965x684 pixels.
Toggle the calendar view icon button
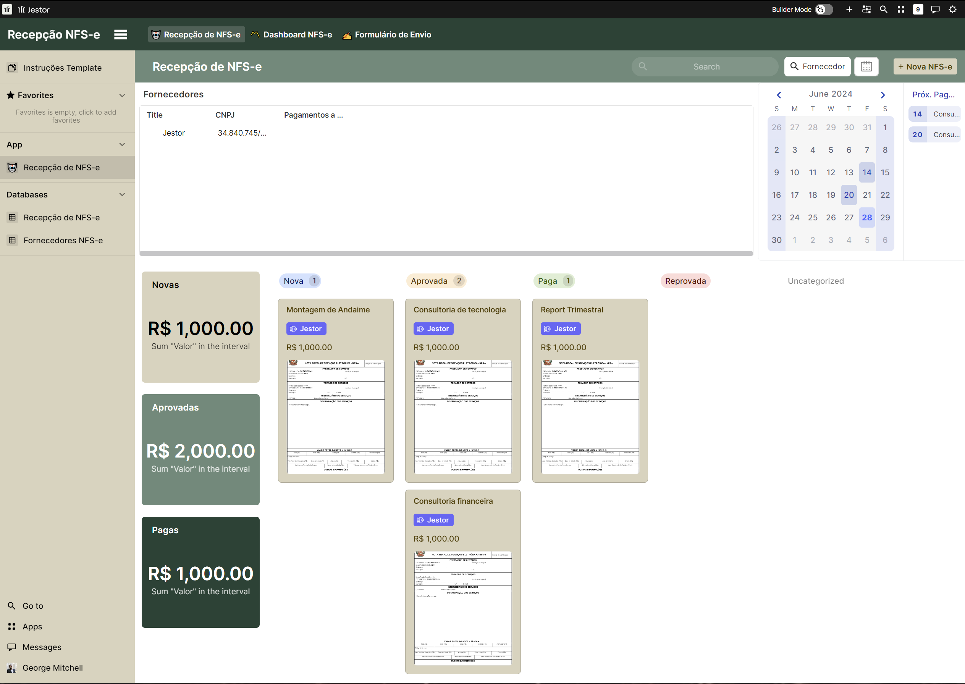click(x=866, y=66)
